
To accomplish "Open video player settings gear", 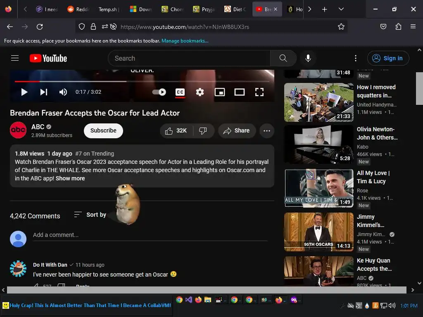I will [200, 92].
